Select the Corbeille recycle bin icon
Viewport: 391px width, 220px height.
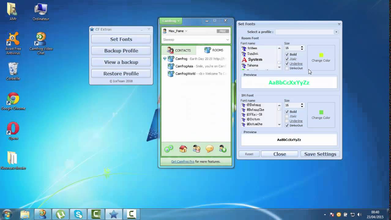(13, 71)
